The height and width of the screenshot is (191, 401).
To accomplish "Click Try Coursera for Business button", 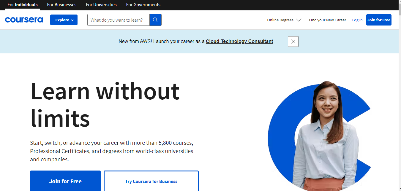I will pos(151,181).
